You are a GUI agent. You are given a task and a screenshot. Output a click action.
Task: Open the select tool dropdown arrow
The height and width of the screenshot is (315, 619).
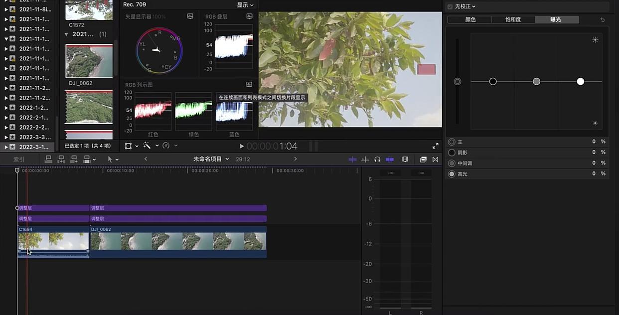click(117, 159)
